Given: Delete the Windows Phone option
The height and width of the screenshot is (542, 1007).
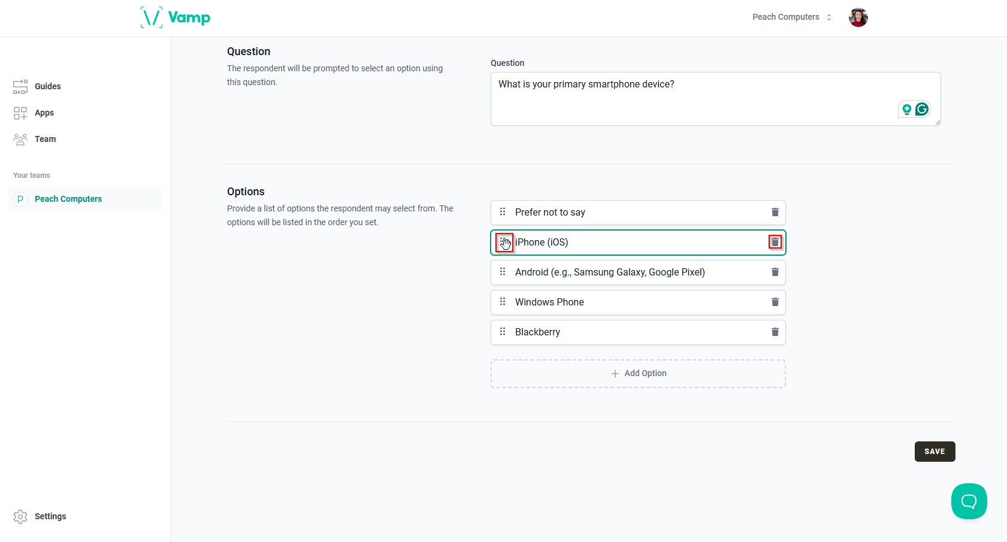Looking at the screenshot, I should [775, 302].
